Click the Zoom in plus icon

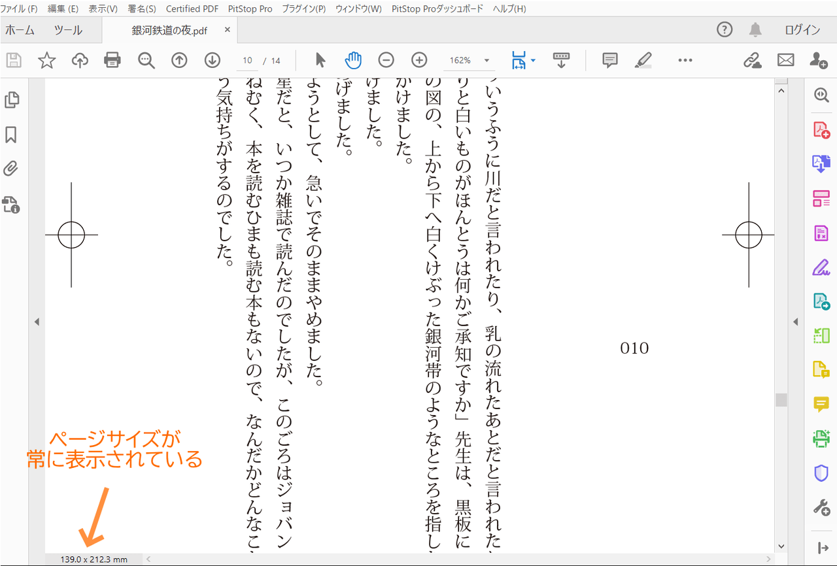(419, 60)
